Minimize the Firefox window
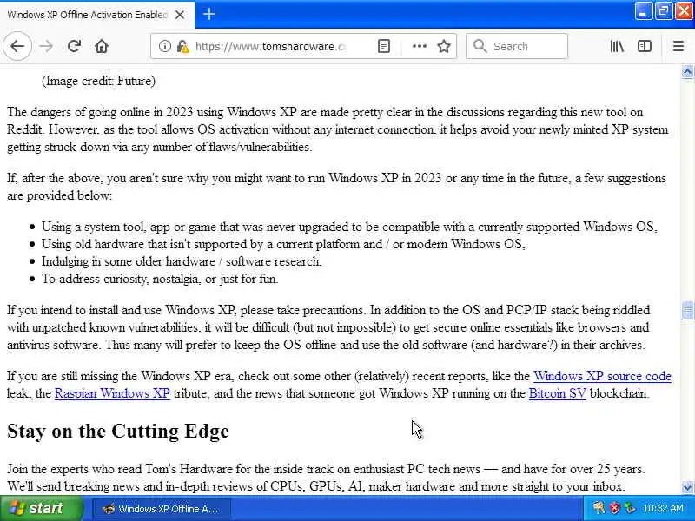Viewport: 695px width, 521px height. click(x=643, y=12)
